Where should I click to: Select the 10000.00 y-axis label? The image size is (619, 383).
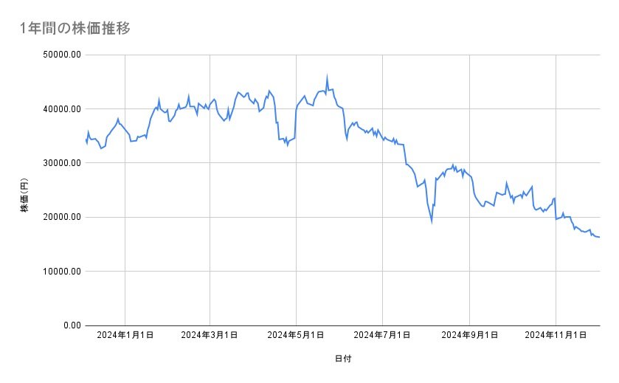[x=61, y=271]
